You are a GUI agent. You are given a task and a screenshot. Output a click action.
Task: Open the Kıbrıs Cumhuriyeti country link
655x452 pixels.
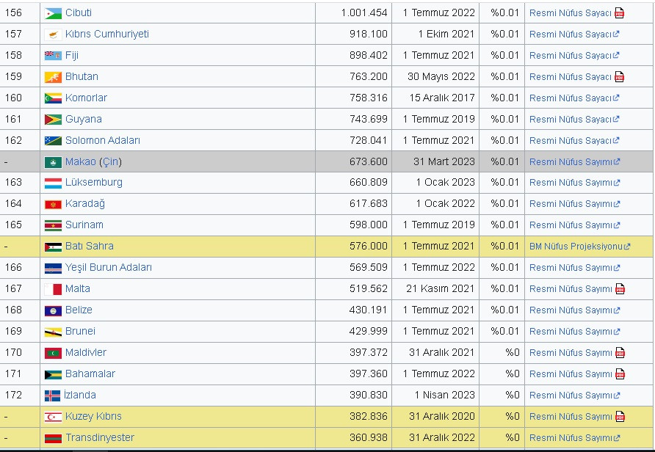(x=106, y=34)
